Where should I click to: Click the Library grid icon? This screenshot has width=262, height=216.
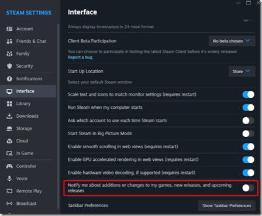click(x=9, y=104)
